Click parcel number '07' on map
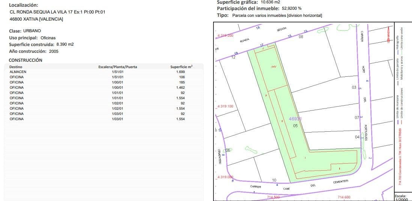This screenshot has width=412, height=201. [x=357, y=118]
